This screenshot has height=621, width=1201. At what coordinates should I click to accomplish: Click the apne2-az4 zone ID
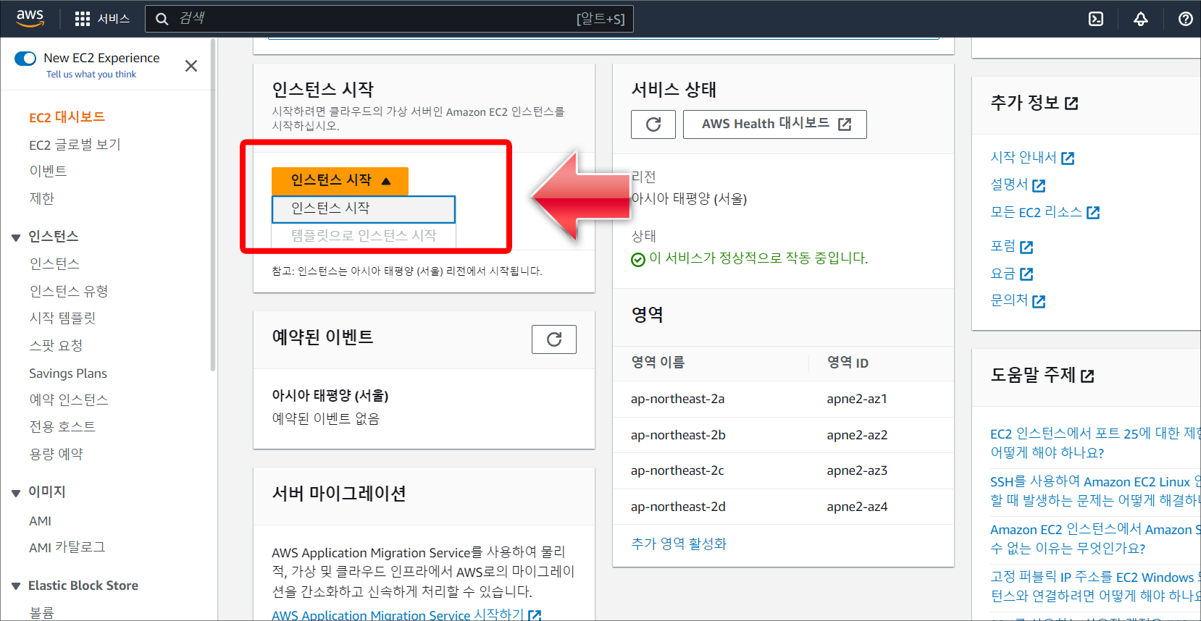pyautogui.click(x=857, y=507)
